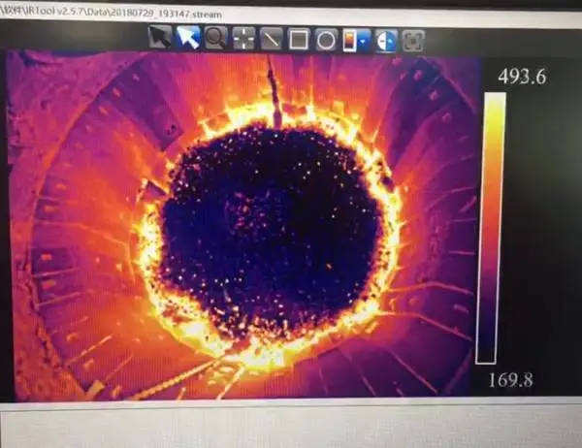Select the rectangle region tool
Viewport: 582px width, 448px height.
299,39
